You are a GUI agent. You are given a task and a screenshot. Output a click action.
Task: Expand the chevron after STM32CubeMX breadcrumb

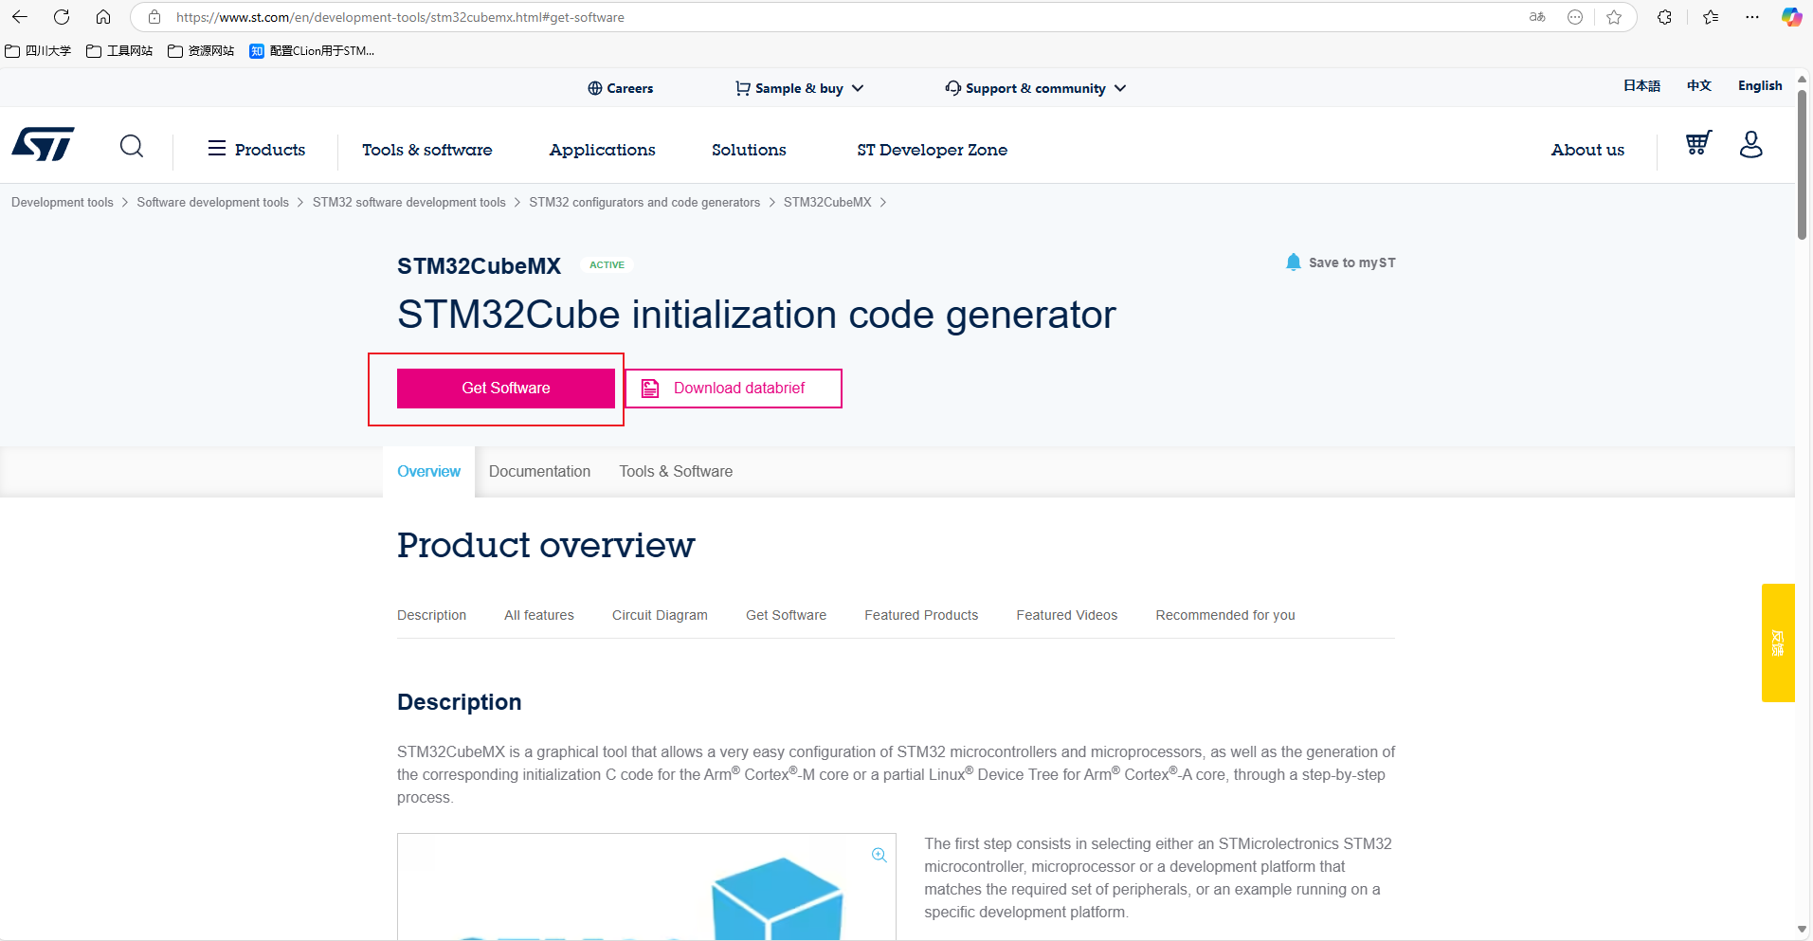click(x=883, y=202)
